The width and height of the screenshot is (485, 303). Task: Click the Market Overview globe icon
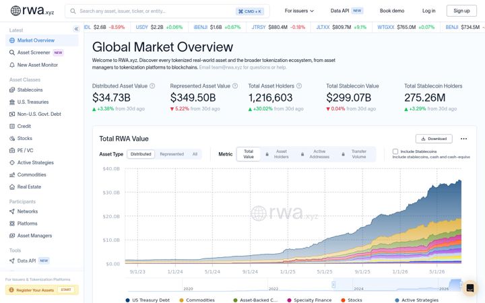pos(12,40)
